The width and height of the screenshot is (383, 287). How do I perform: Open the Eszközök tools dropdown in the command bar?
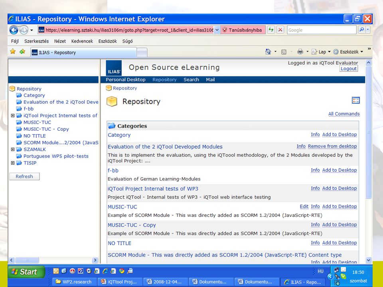[348, 52]
